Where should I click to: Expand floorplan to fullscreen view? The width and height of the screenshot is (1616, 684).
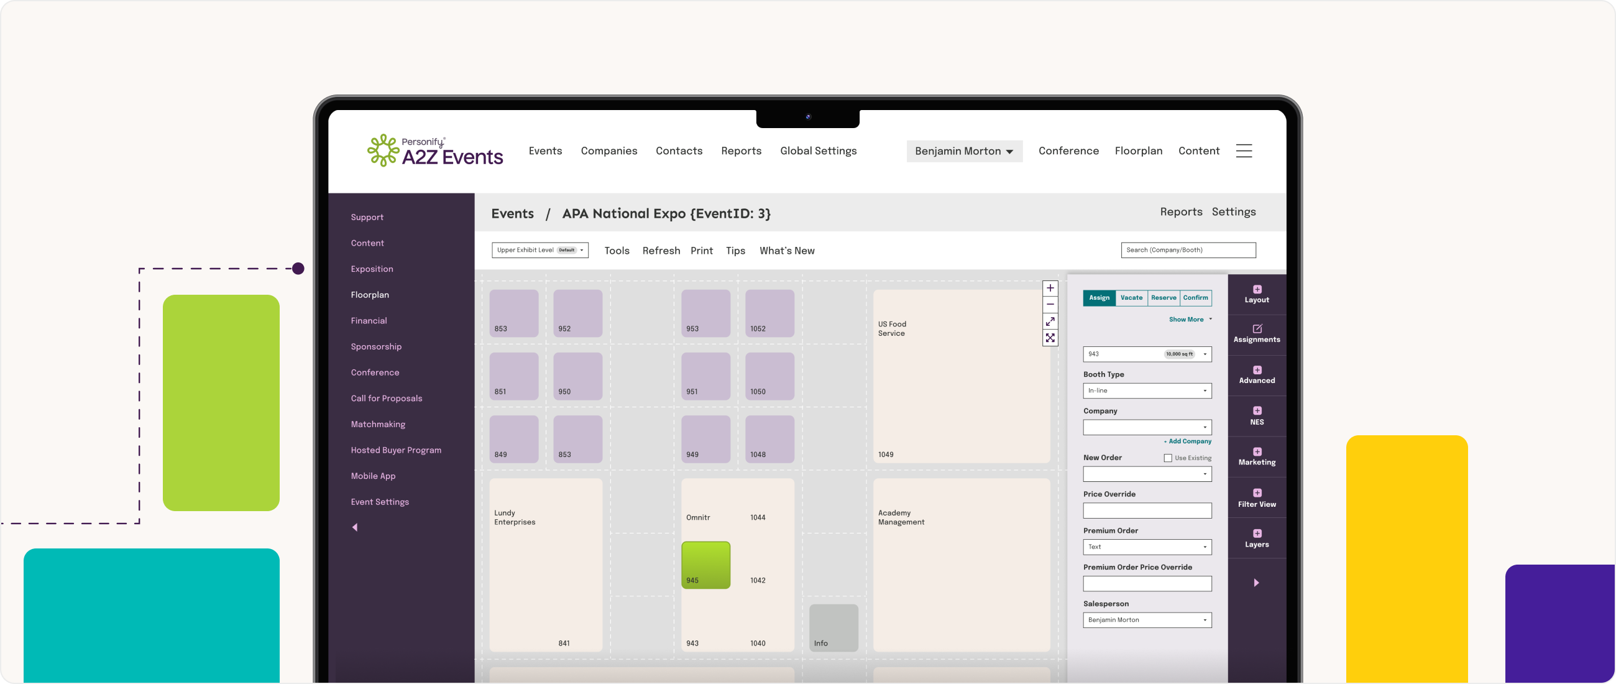pyautogui.click(x=1050, y=321)
